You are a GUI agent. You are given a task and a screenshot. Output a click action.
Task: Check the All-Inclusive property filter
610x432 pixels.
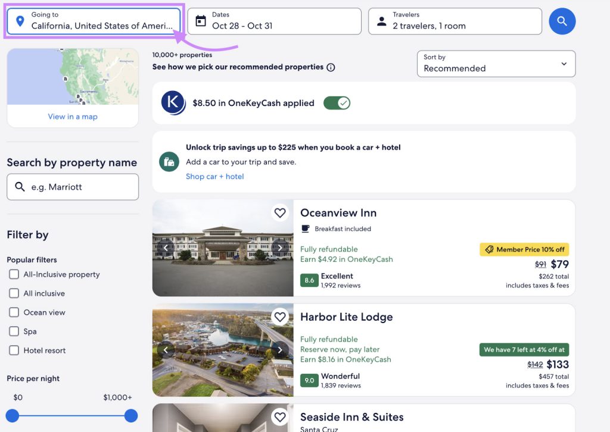14,274
